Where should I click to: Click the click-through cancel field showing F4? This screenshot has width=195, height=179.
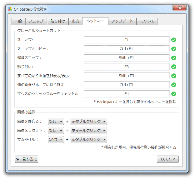[127, 94]
